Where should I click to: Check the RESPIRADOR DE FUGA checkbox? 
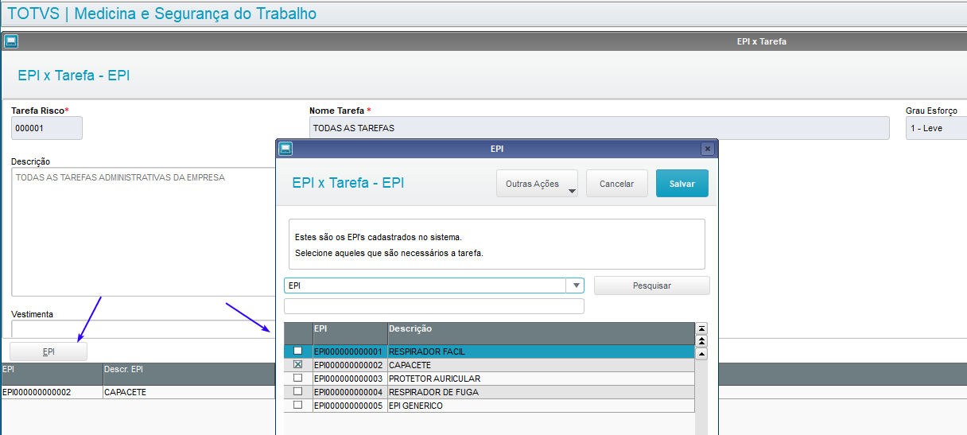click(298, 391)
